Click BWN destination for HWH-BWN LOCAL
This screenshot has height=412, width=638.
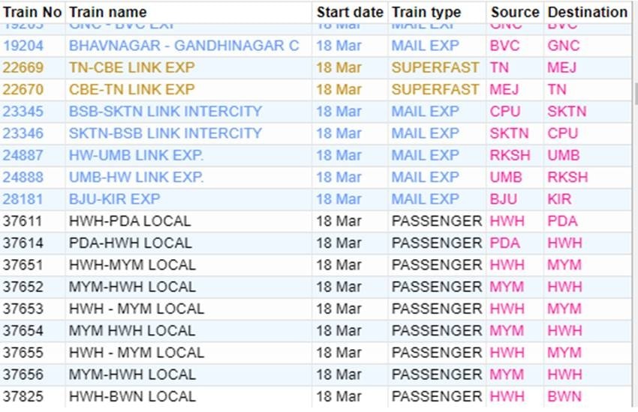click(564, 396)
